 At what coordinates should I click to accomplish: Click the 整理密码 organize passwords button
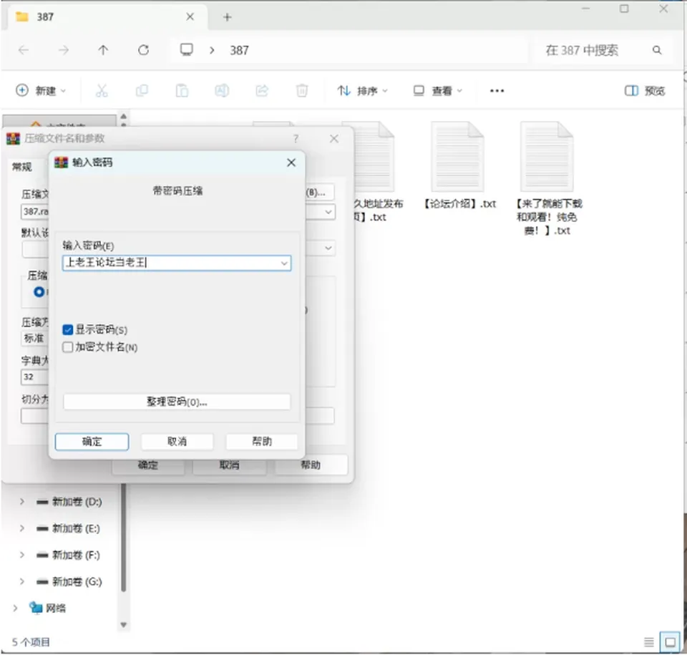177,402
